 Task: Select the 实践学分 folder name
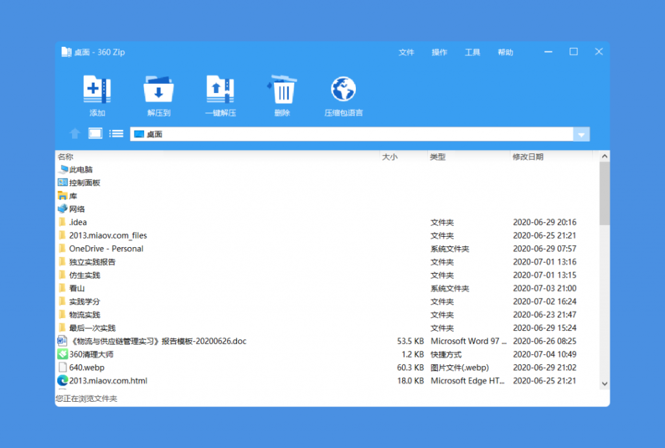84,302
